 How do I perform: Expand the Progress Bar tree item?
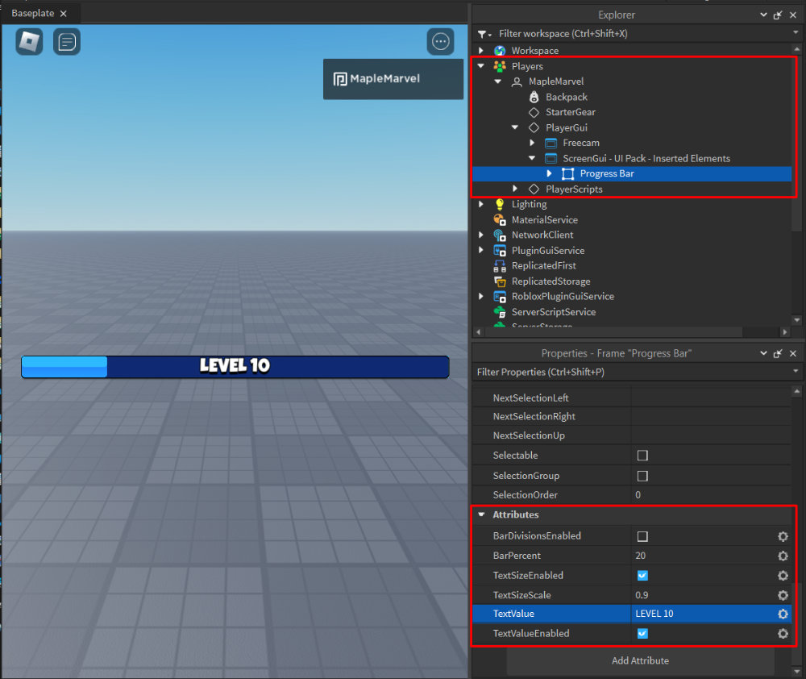point(549,173)
